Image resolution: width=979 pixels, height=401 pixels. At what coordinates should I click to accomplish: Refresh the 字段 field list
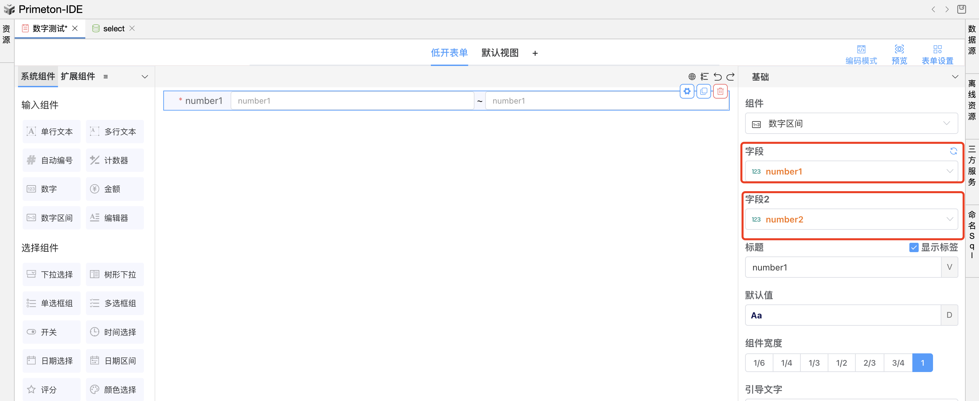click(x=953, y=151)
